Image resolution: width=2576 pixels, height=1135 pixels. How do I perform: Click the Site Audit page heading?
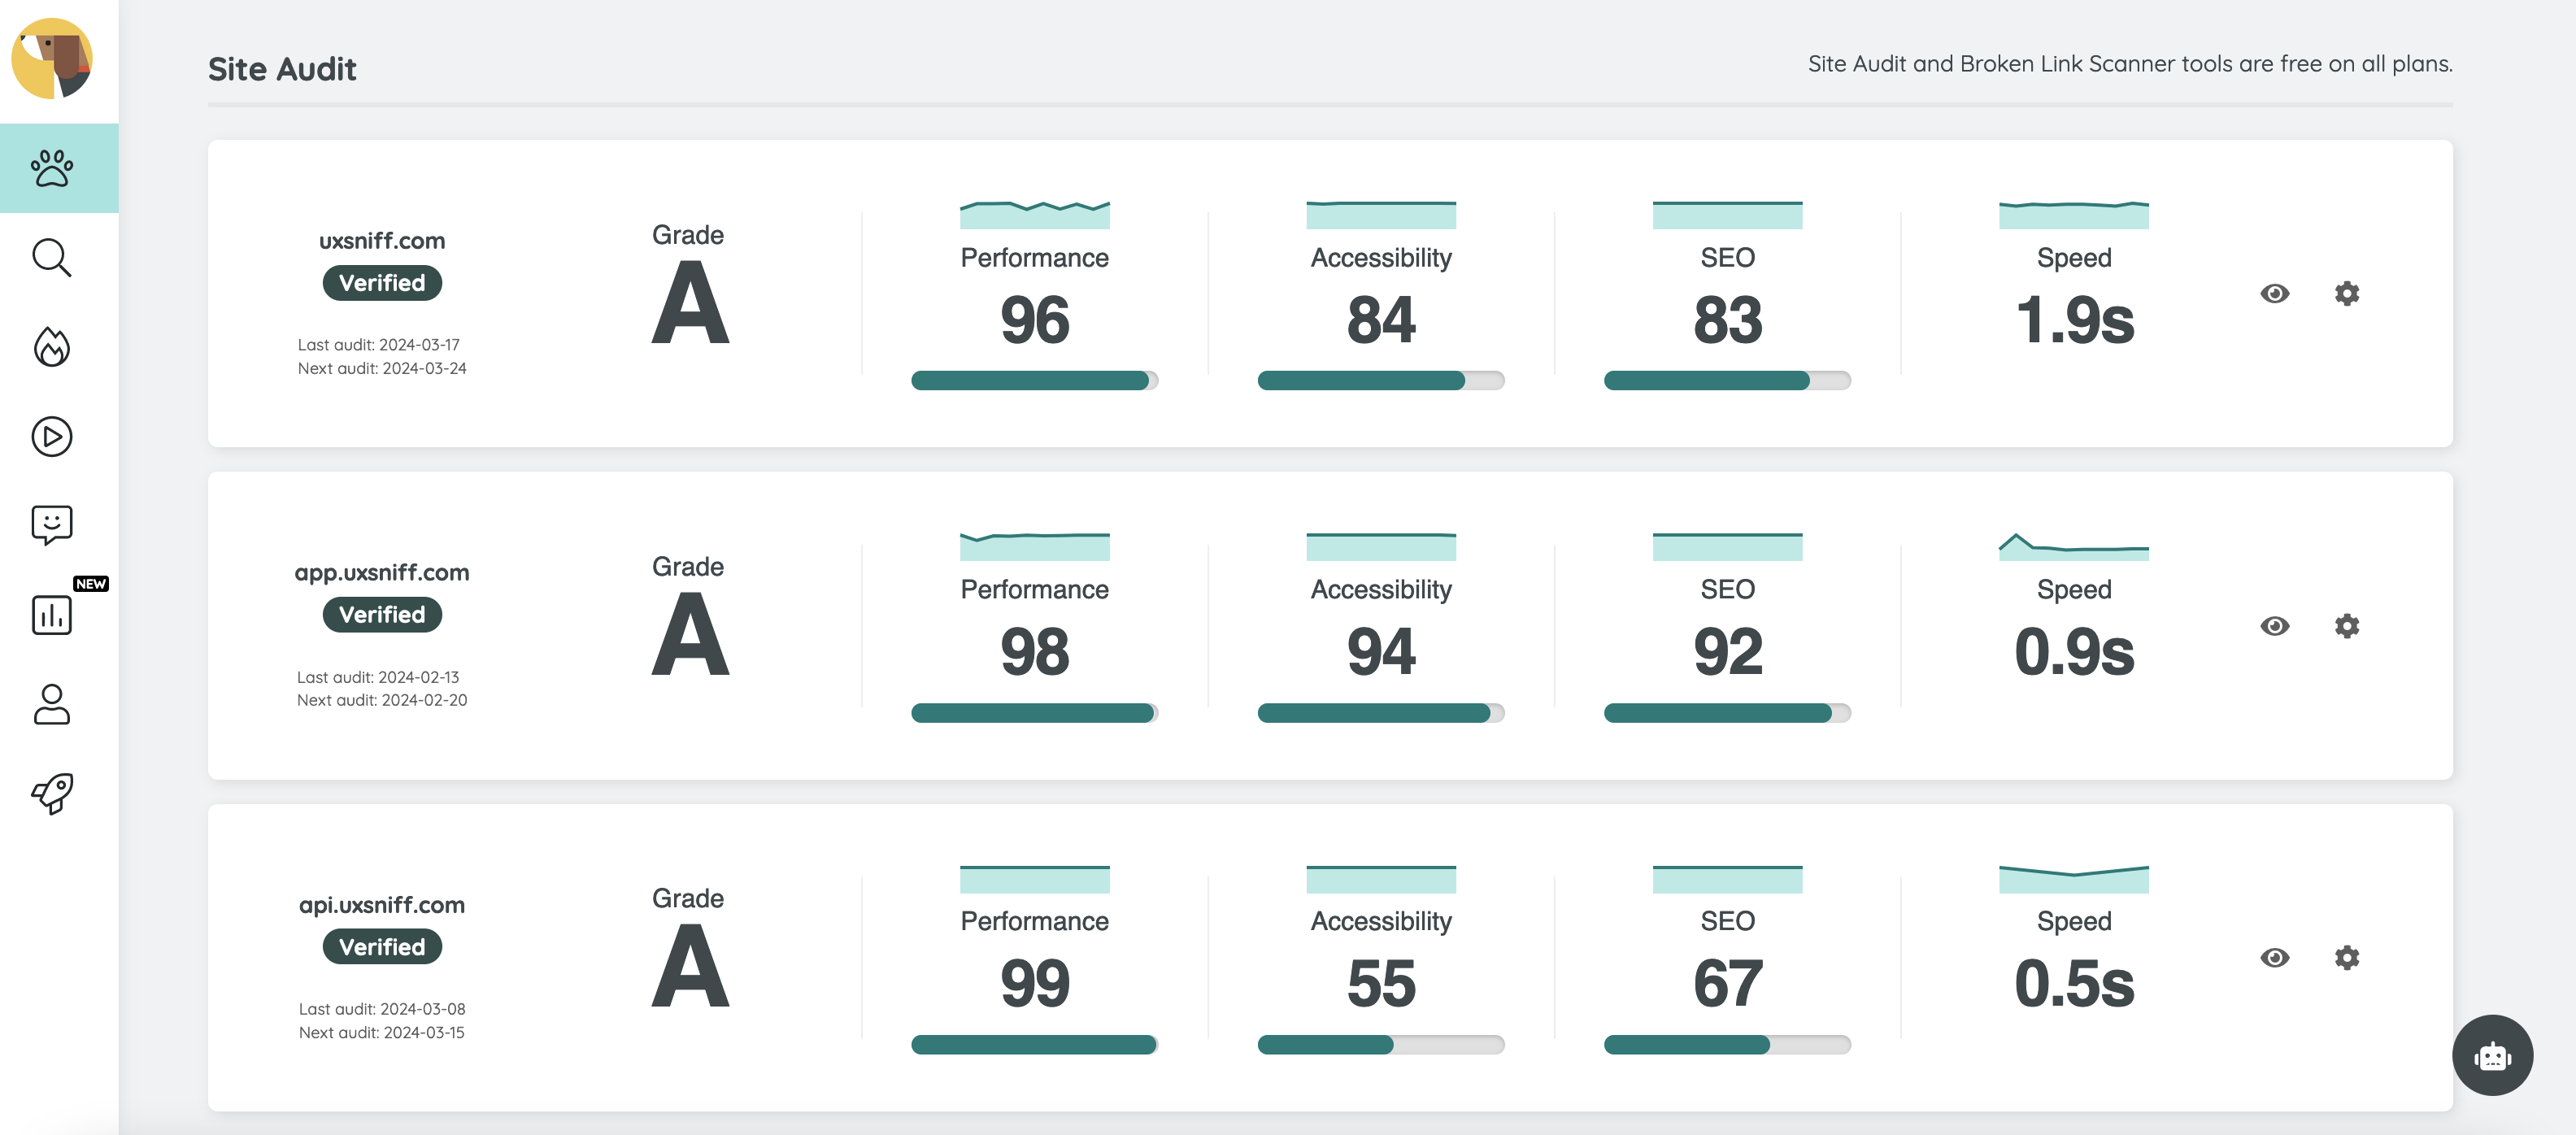tap(282, 69)
